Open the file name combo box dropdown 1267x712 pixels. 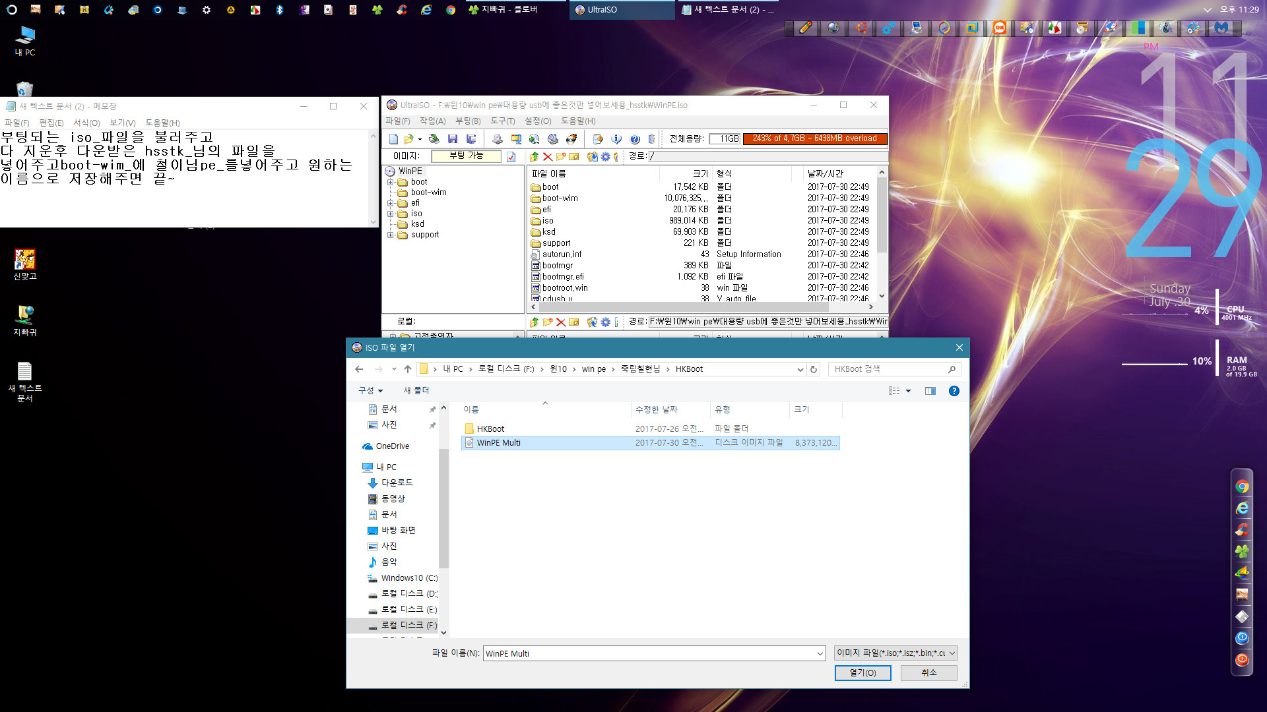pos(820,654)
